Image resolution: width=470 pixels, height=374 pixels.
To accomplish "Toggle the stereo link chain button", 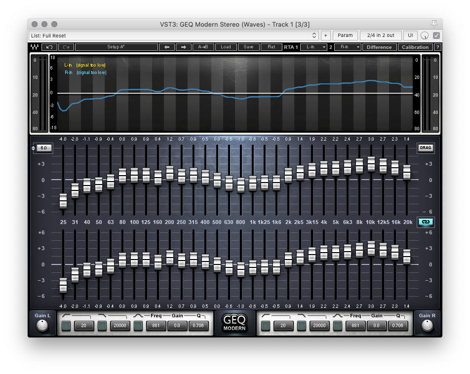I will point(426,222).
